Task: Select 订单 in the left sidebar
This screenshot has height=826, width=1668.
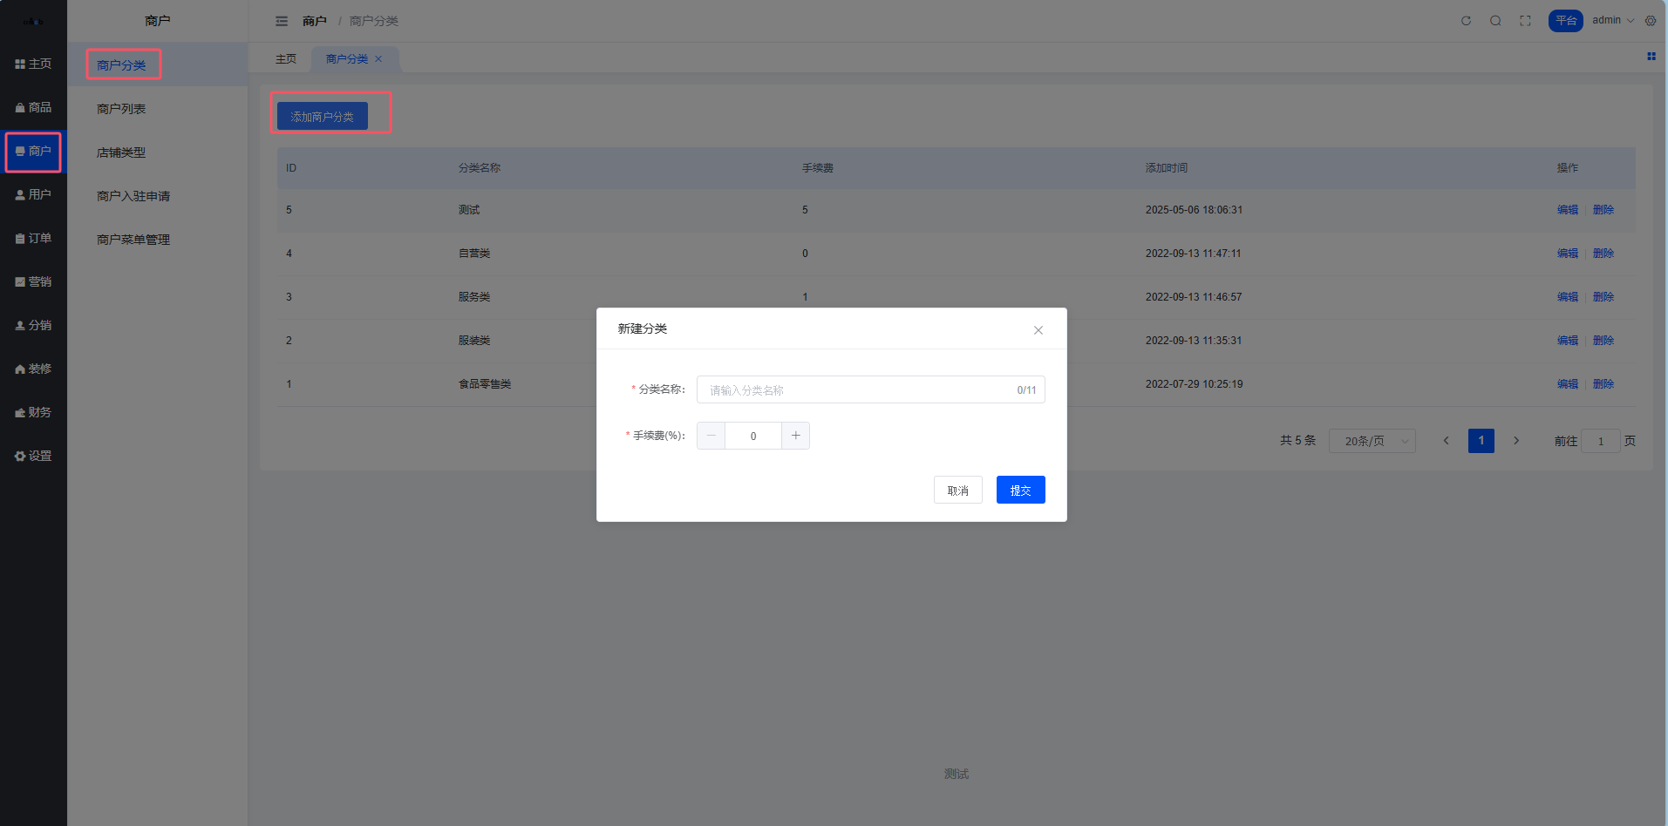Action: click(x=33, y=238)
